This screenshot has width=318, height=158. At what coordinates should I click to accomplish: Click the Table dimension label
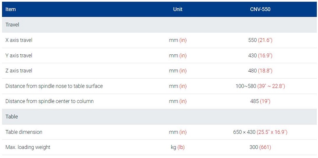tap(24, 132)
